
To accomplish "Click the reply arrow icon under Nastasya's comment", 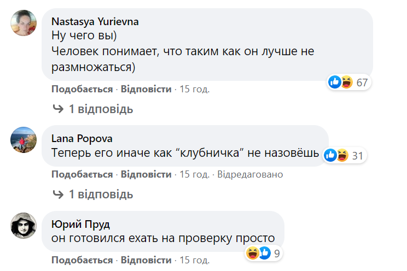I will click(58, 109).
